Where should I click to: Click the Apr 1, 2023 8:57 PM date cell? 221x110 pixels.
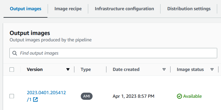tap(134, 96)
